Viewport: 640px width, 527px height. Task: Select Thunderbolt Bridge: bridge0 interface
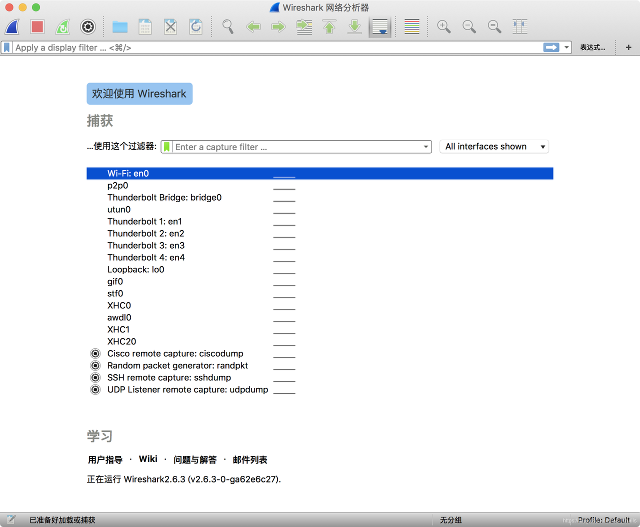319,197
